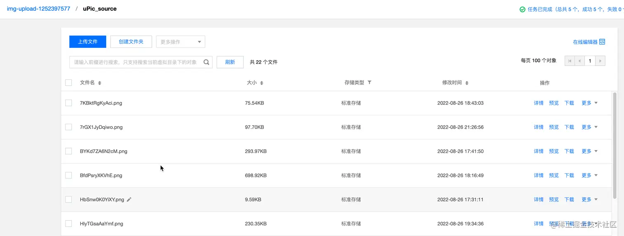Expand 更多 menu for BfdPsryXKVhE.png

[589, 175]
